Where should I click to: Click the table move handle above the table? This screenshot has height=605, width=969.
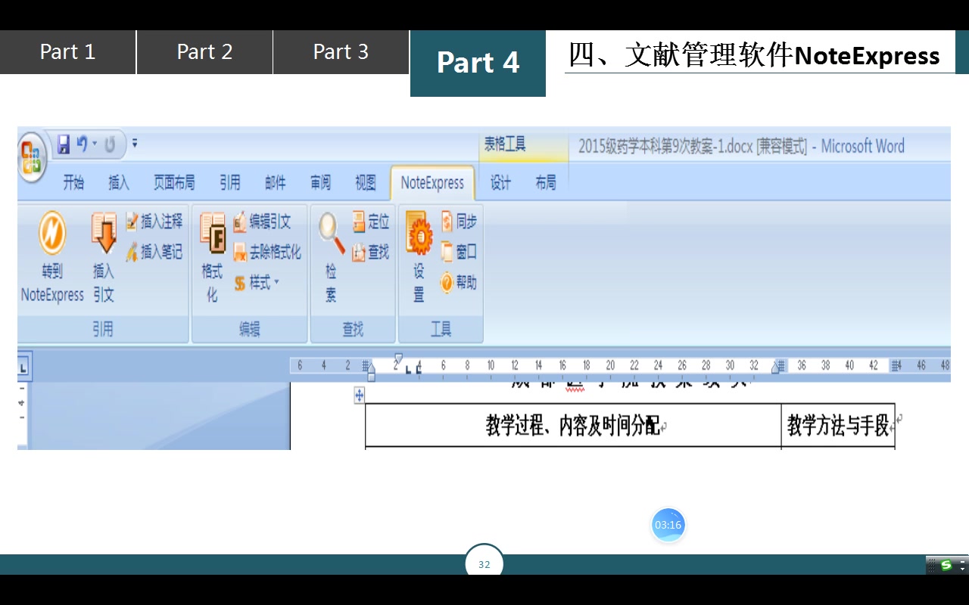click(x=358, y=395)
